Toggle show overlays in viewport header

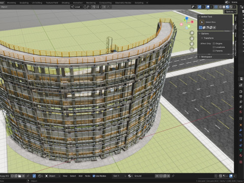pyautogui.click(x=208, y=7)
